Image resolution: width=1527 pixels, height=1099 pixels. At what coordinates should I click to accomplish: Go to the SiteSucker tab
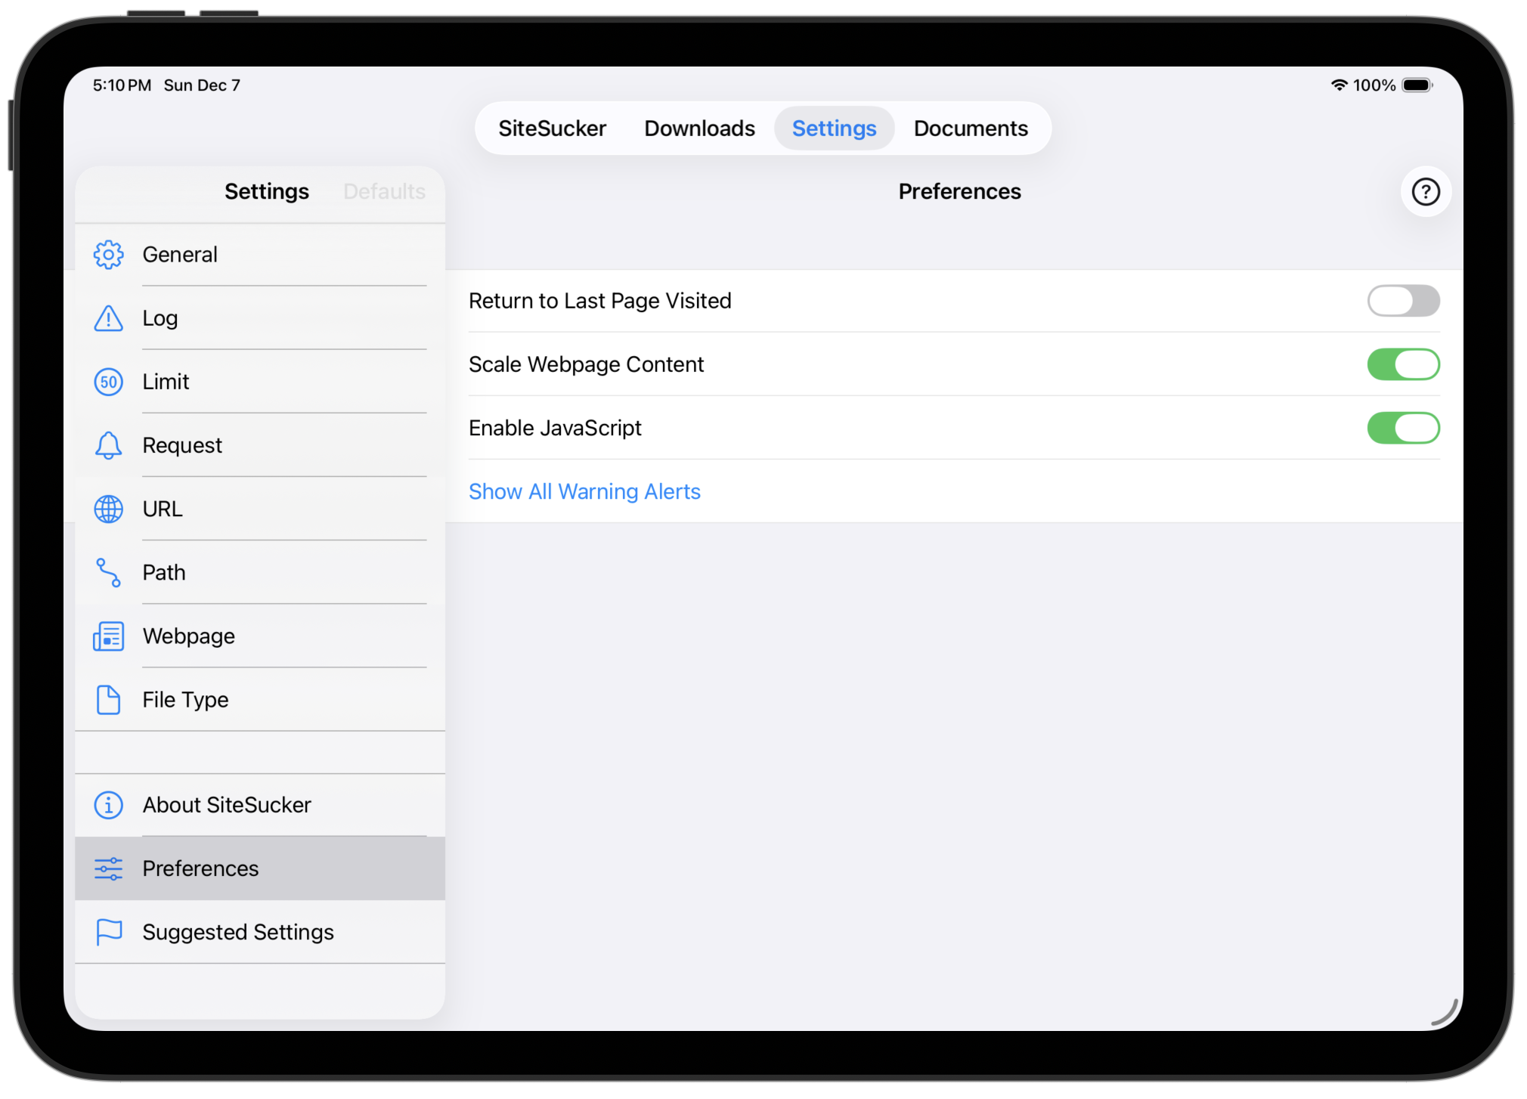pyautogui.click(x=552, y=128)
